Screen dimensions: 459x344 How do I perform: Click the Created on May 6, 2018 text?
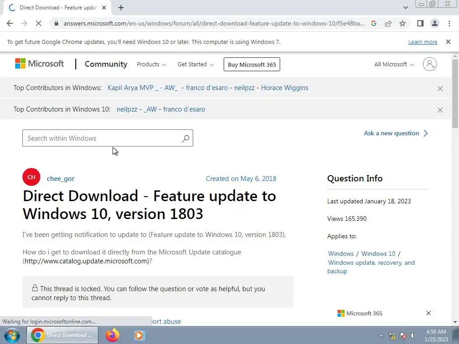point(241,179)
